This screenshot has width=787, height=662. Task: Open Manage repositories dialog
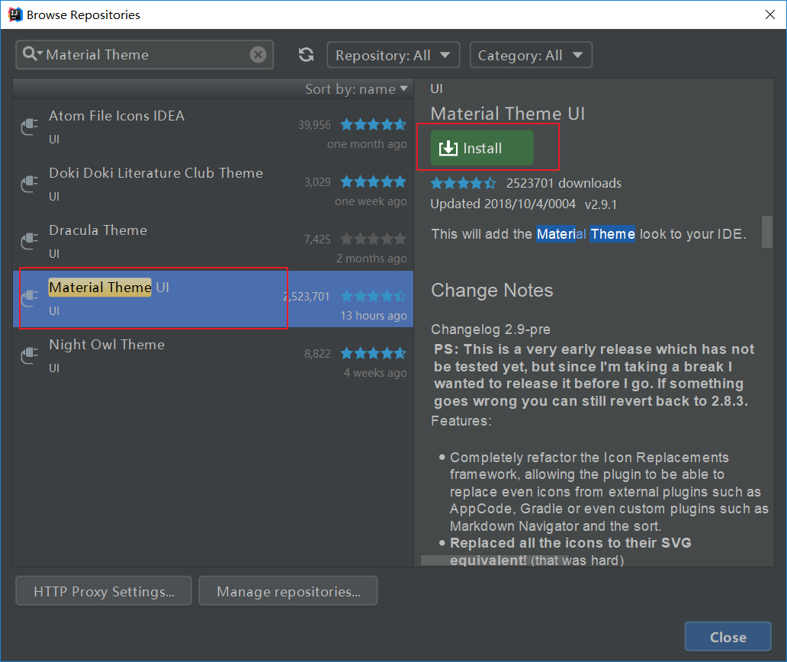288,591
